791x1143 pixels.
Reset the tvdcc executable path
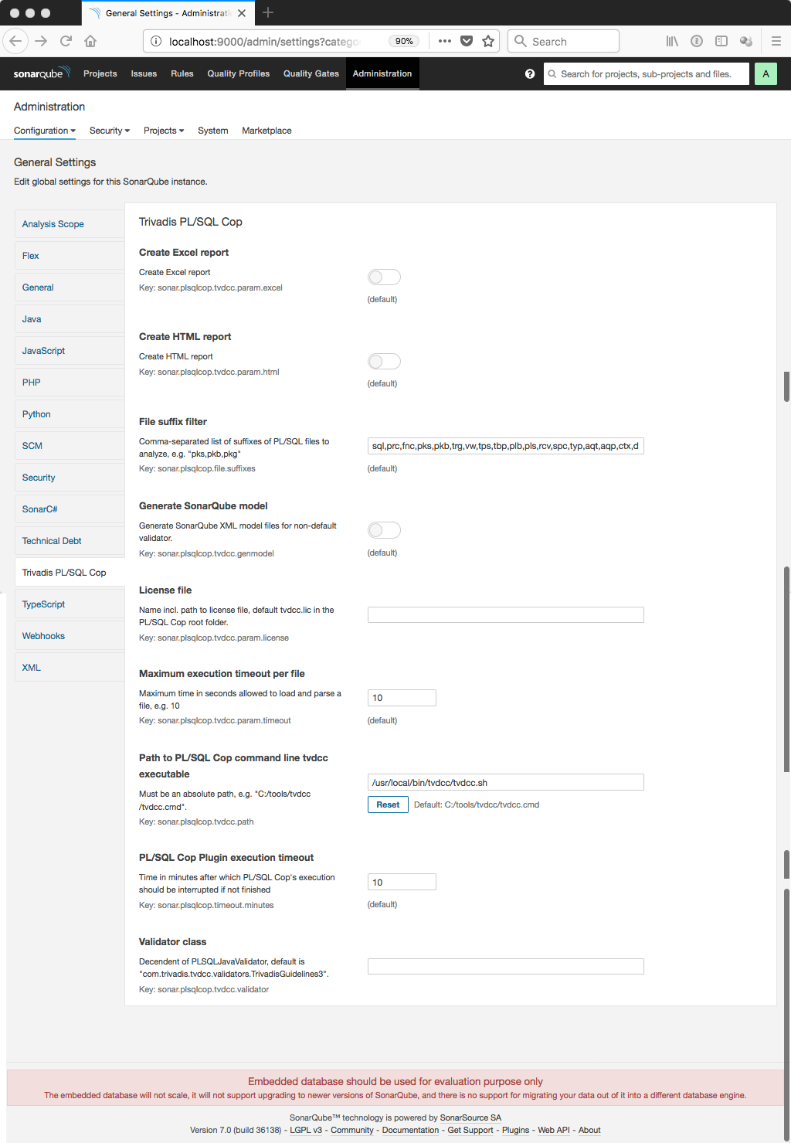pyautogui.click(x=388, y=805)
